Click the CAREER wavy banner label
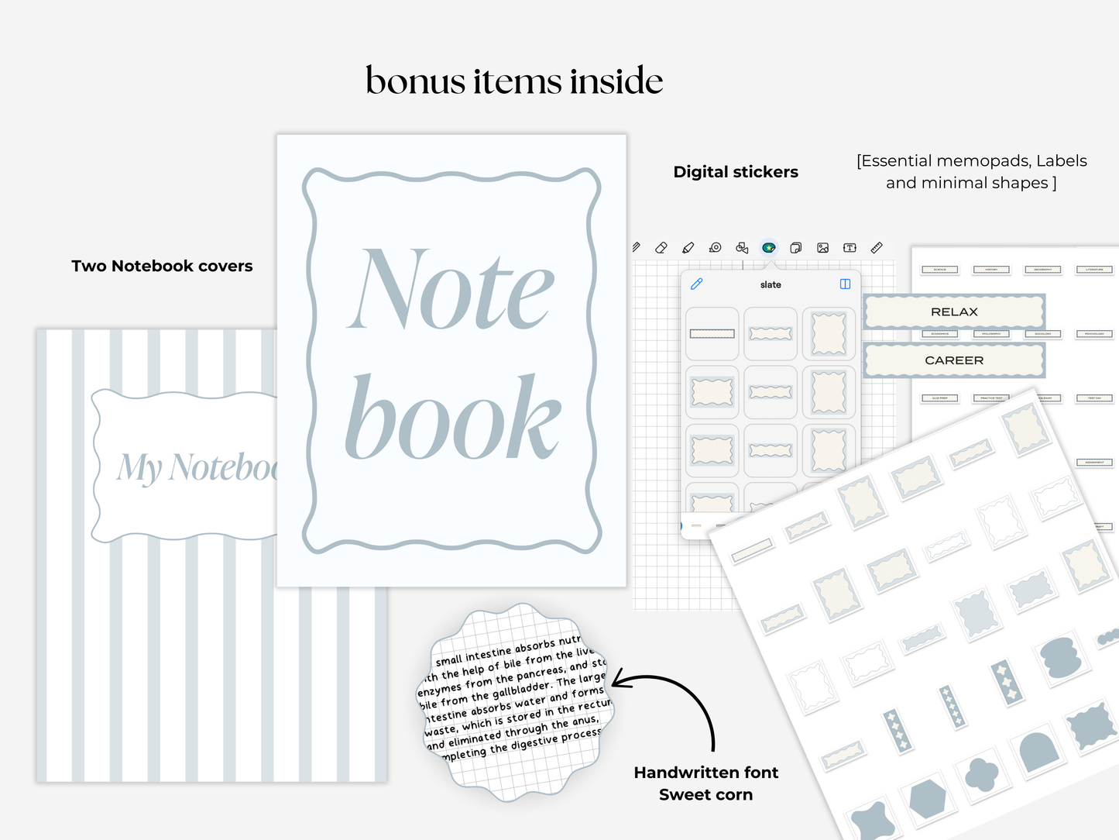This screenshot has width=1119, height=840. point(953,360)
